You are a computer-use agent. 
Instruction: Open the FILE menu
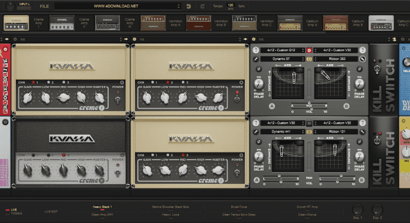pyautogui.click(x=44, y=6)
